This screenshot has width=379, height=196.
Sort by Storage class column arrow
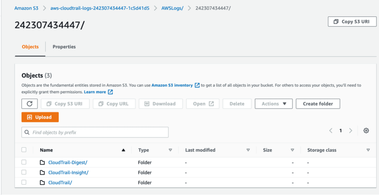click(x=368, y=150)
